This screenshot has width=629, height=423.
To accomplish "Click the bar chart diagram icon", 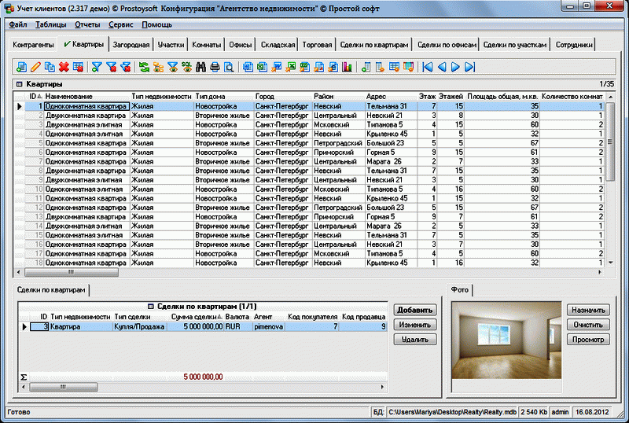I will tap(346, 67).
